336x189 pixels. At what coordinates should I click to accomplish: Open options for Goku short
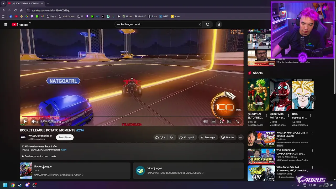pyautogui.click(x=311, y=115)
